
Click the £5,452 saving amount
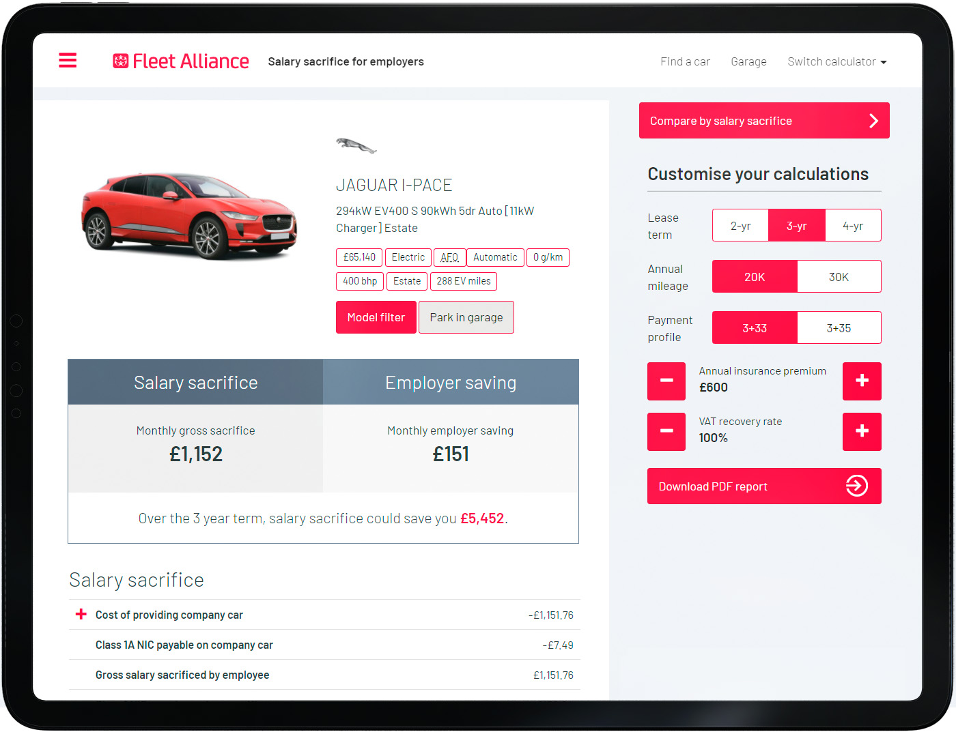(482, 518)
